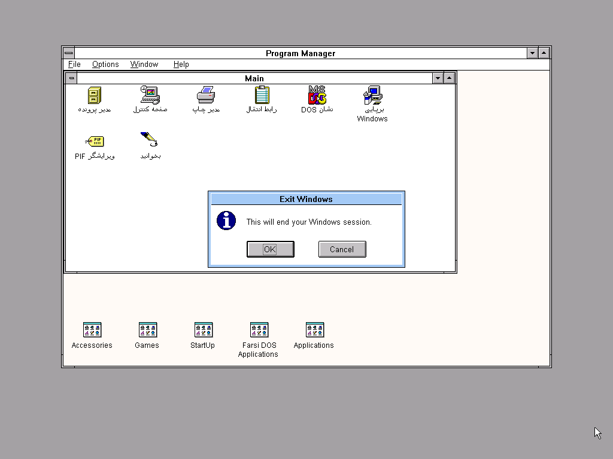Confirm exit by pressing OK

click(x=270, y=249)
